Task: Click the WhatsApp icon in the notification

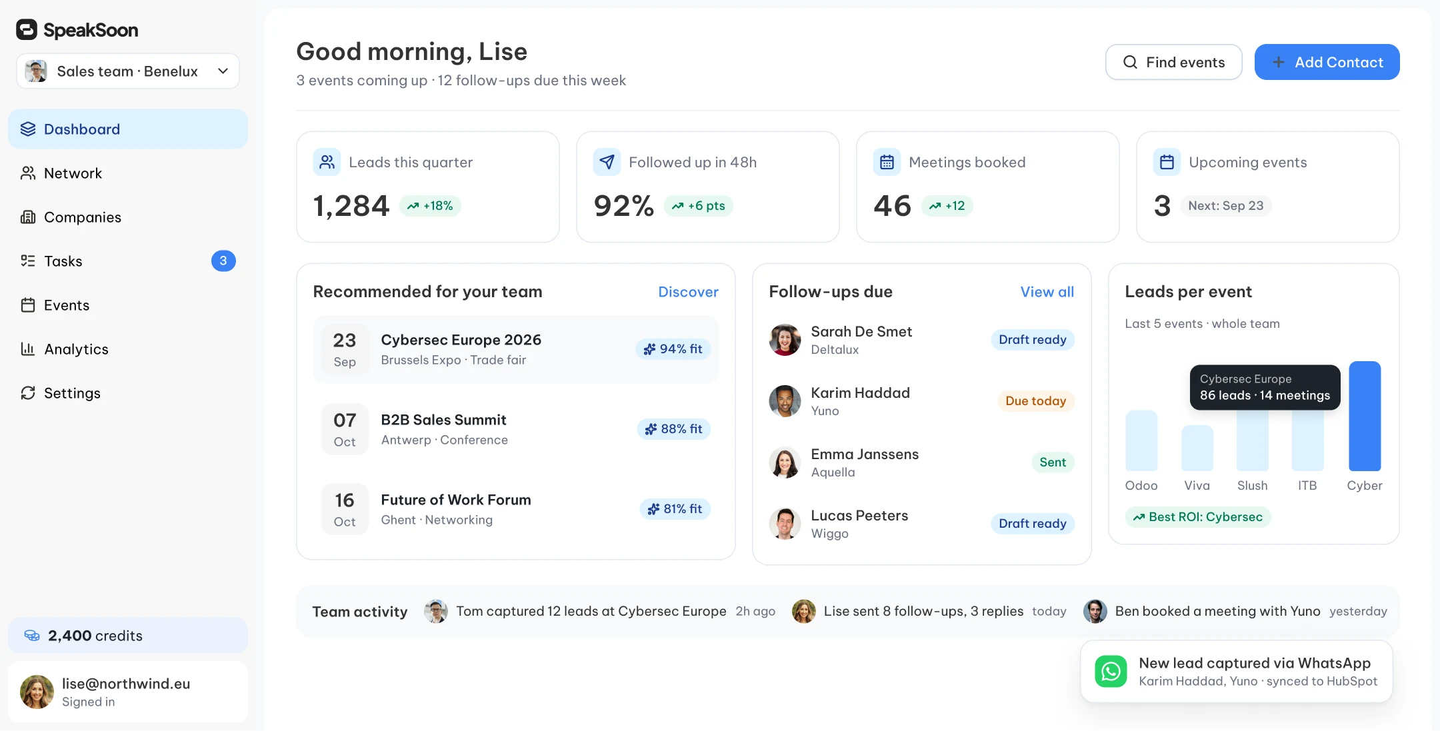Action: point(1111,671)
